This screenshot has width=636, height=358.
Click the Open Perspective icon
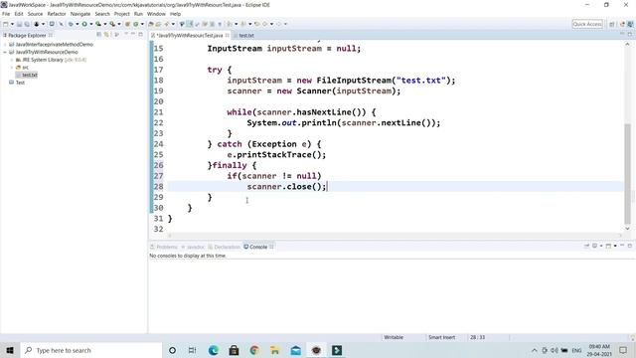(612, 24)
